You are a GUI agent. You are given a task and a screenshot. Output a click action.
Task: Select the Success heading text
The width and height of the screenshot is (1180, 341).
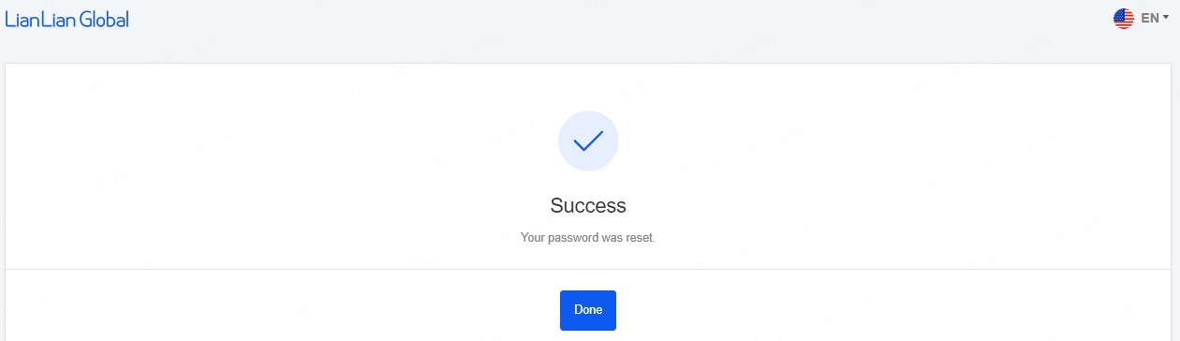588,205
